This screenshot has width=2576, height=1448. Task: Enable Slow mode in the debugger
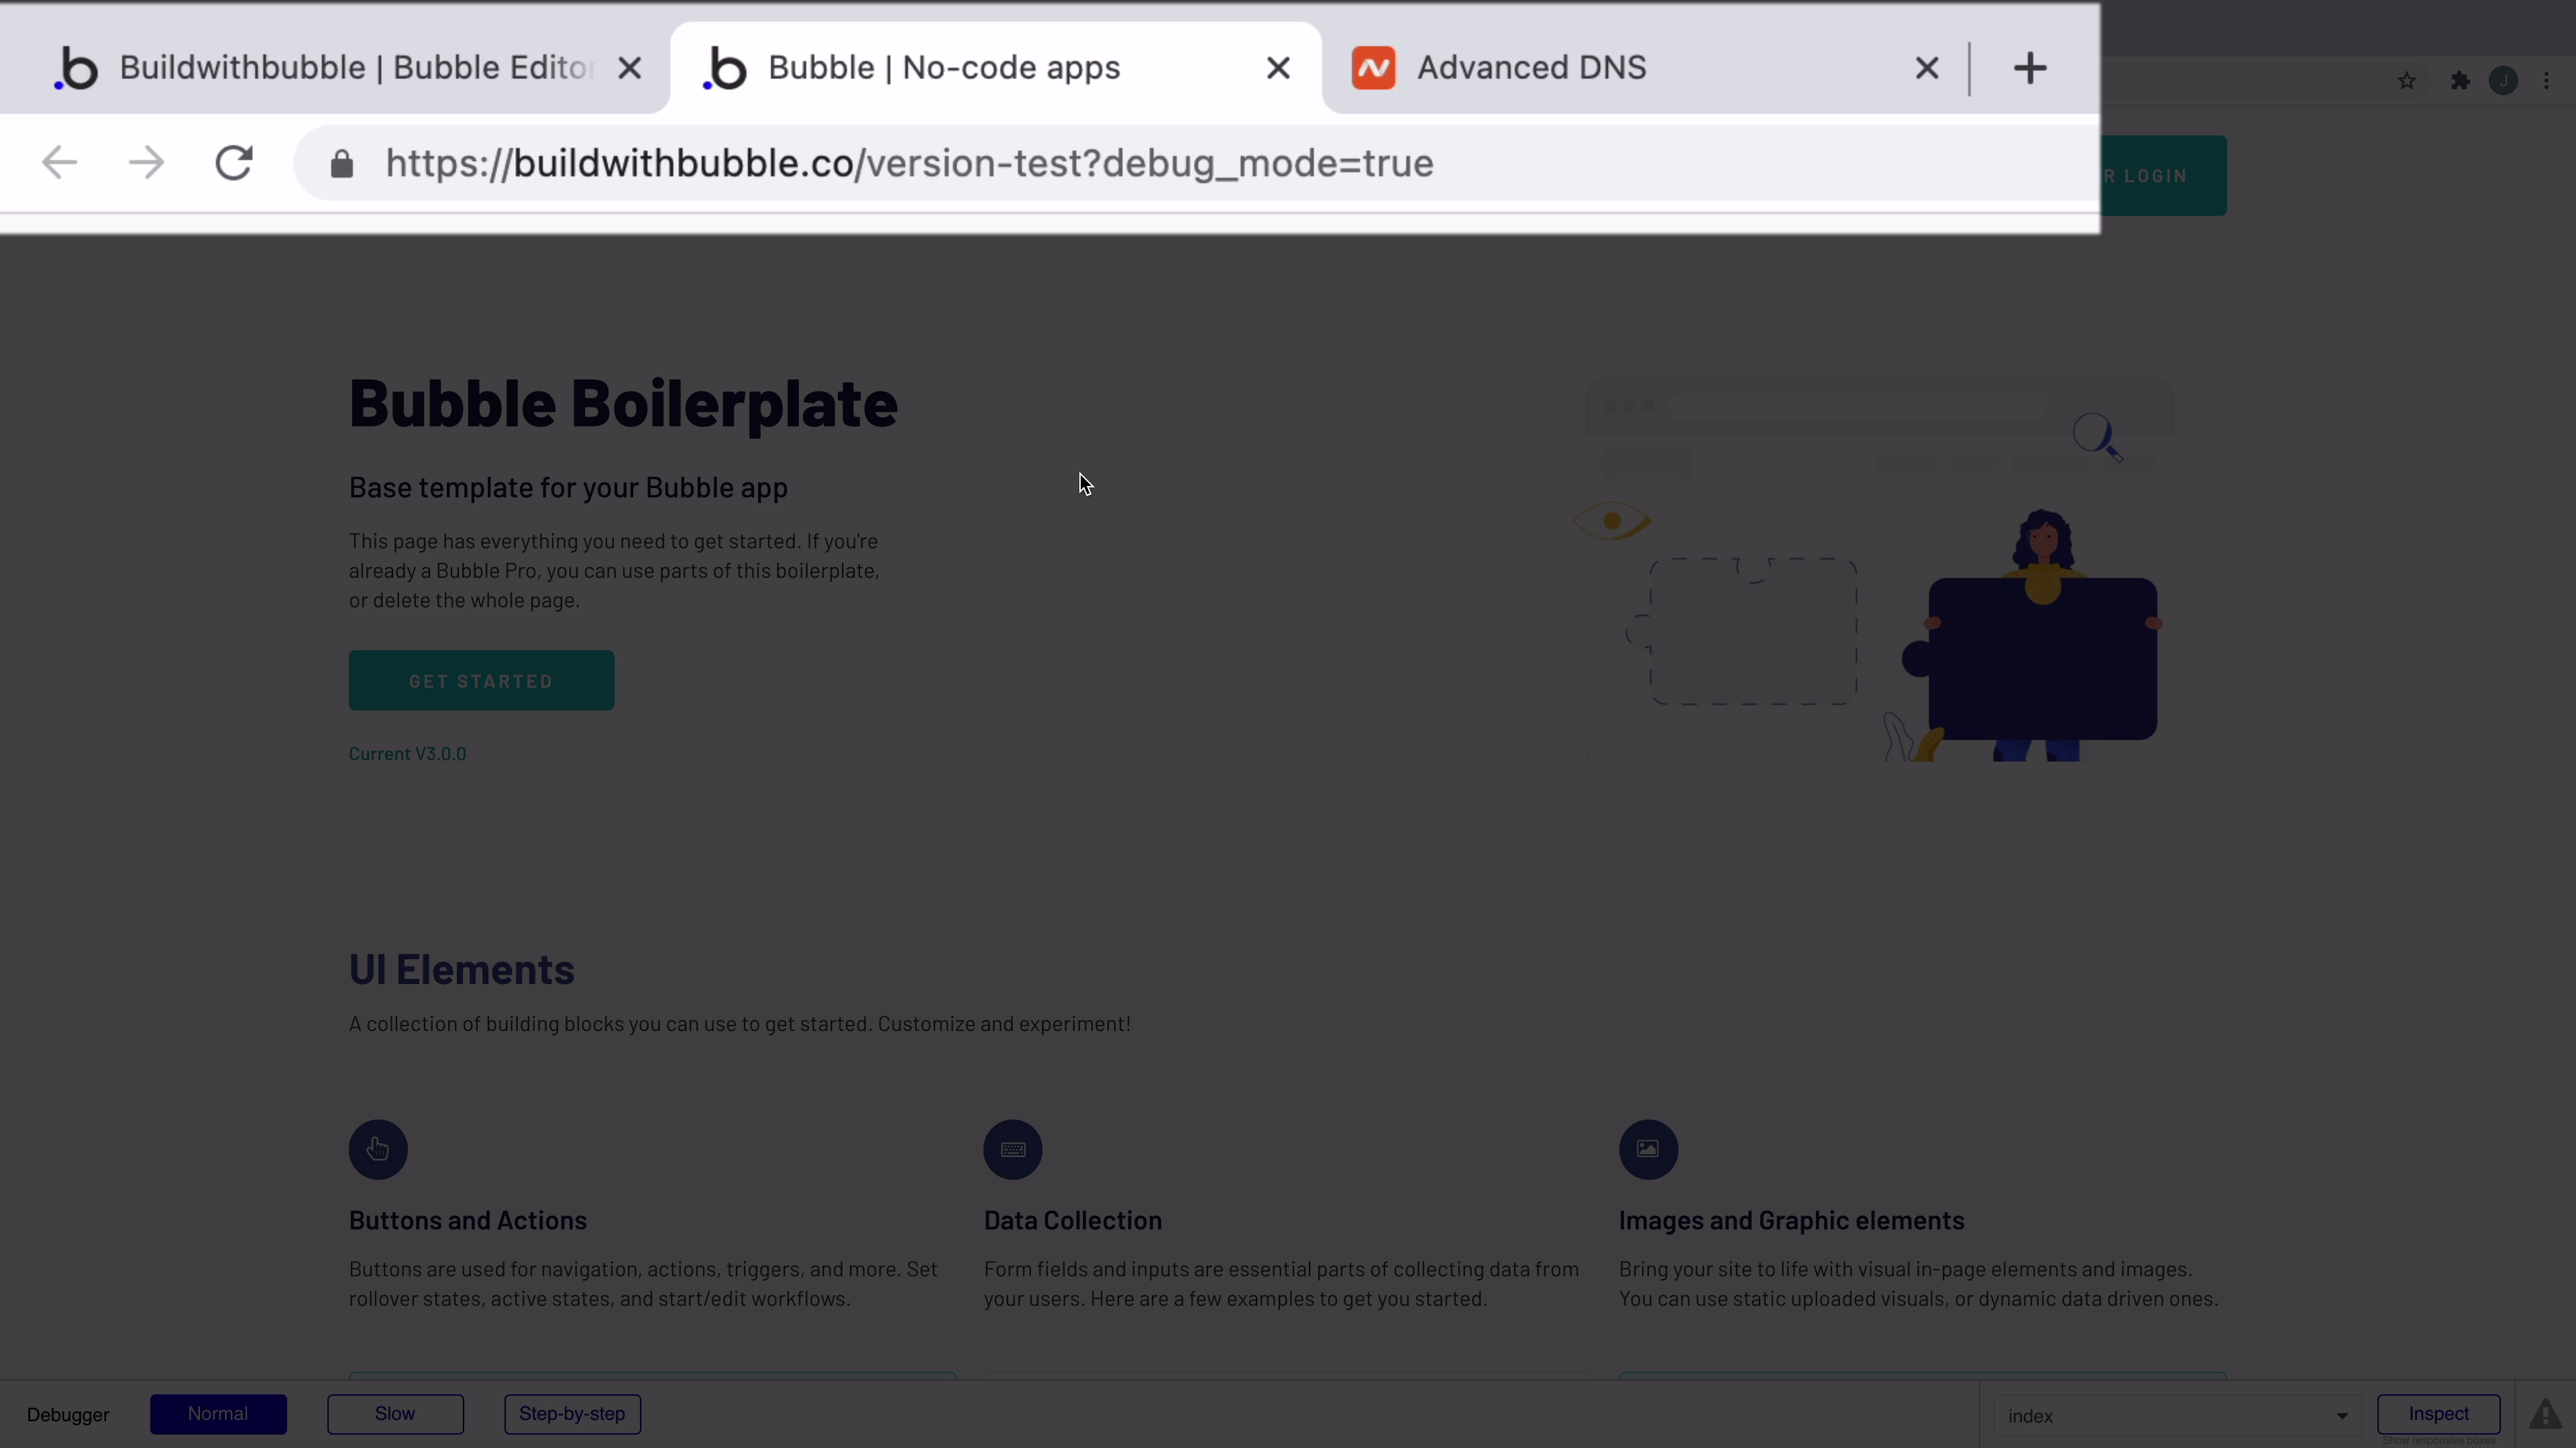(x=394, y=1413)
